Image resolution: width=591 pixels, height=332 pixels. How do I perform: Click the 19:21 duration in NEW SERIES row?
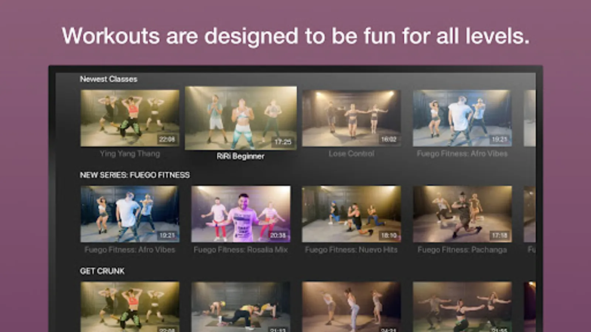(167, 235)
